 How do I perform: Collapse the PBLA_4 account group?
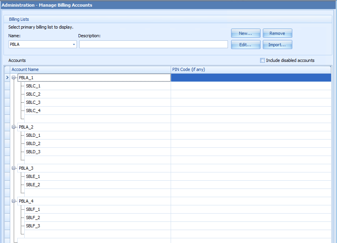point(14,201)
